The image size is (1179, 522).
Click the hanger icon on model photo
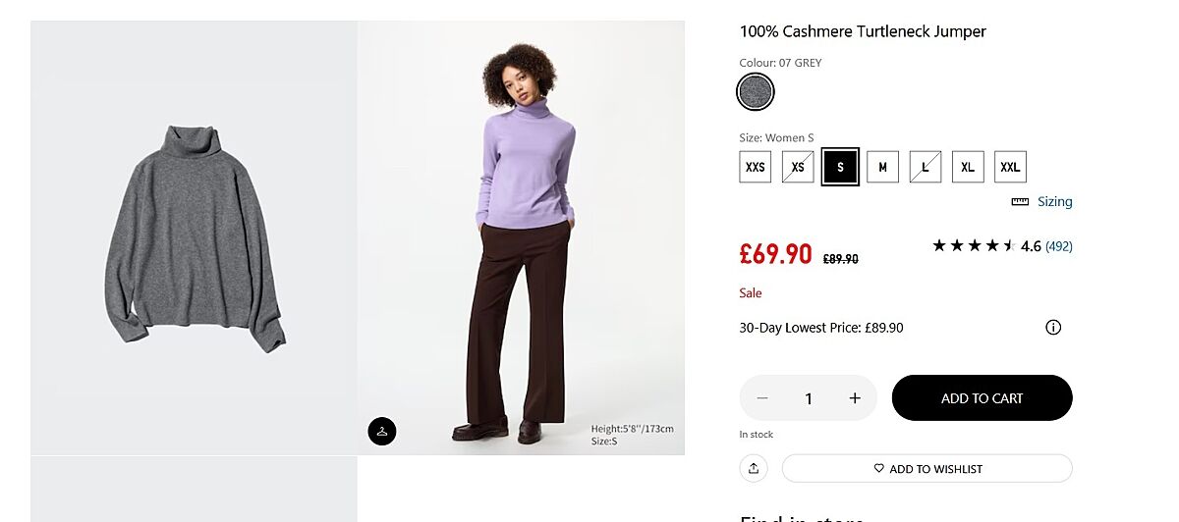382,431
